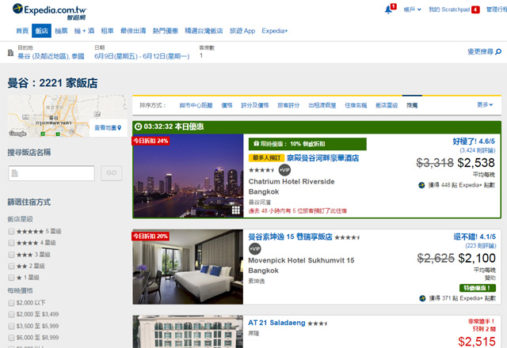Click in the hotel name search field

(x=51, y=173)
